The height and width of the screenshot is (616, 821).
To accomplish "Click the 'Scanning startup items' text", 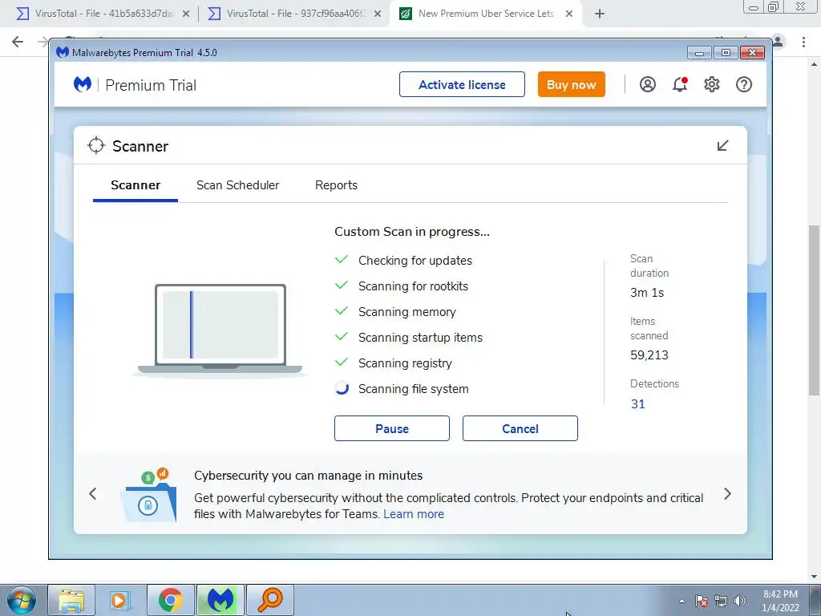I will point(420,338).
